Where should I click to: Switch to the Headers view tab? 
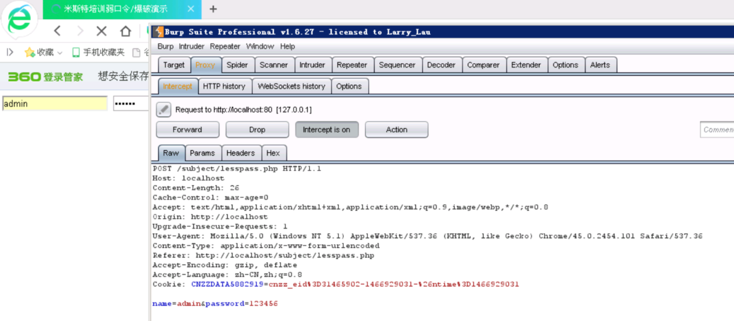(241, 153)
